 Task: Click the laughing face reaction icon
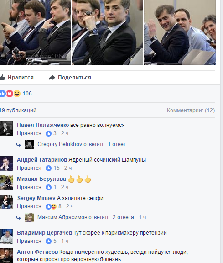coord(17,94)
